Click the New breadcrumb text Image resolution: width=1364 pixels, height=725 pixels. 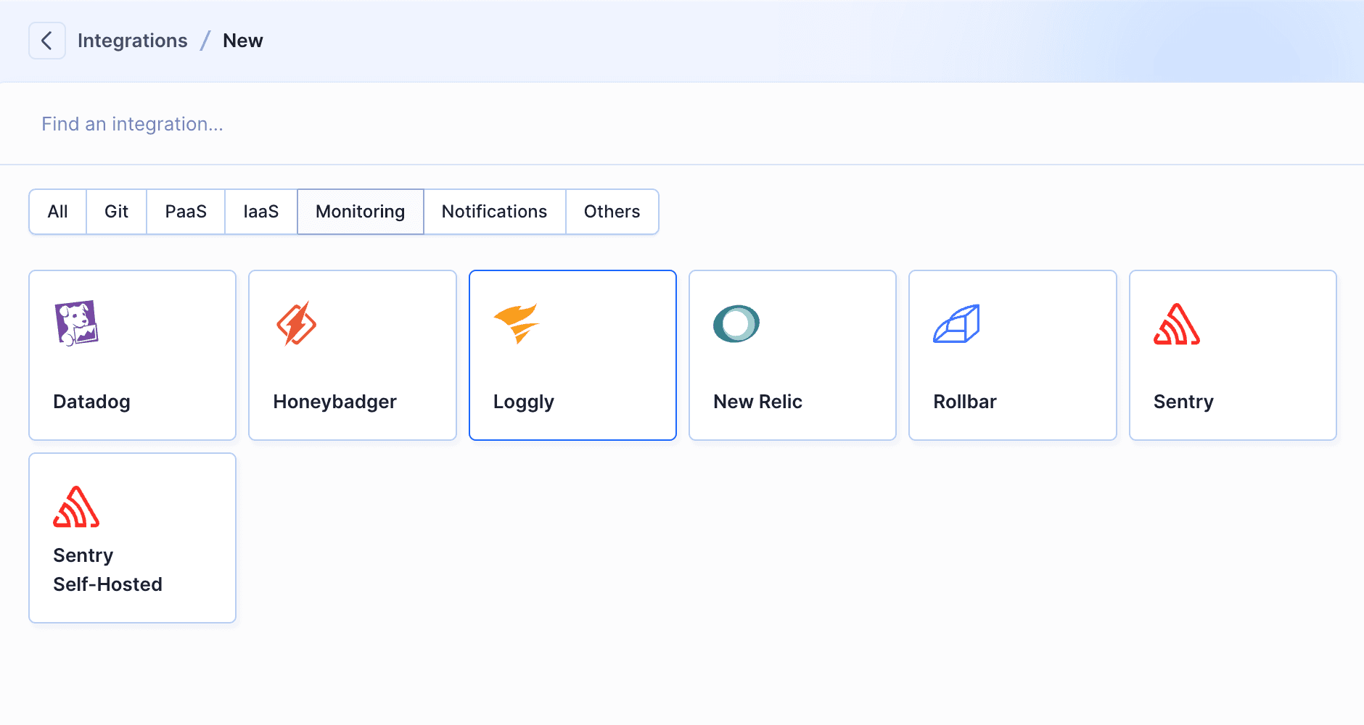pos(243,41)
